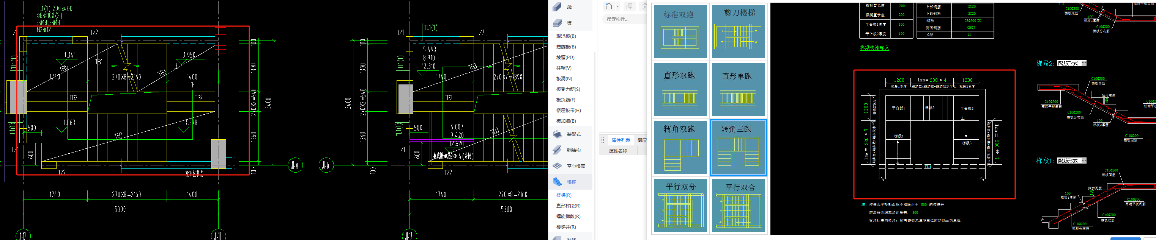The height and width of the screenshot is (240, 1156).
Task: Pick the 转角双跑 stair template
Action: coord(680,147)
